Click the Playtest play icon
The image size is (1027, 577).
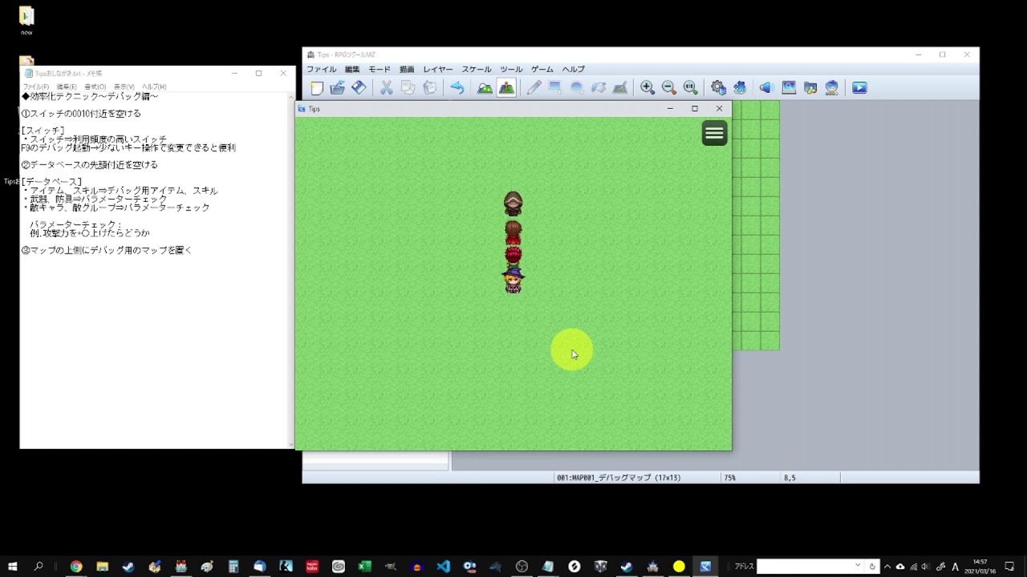pos(859,88)
